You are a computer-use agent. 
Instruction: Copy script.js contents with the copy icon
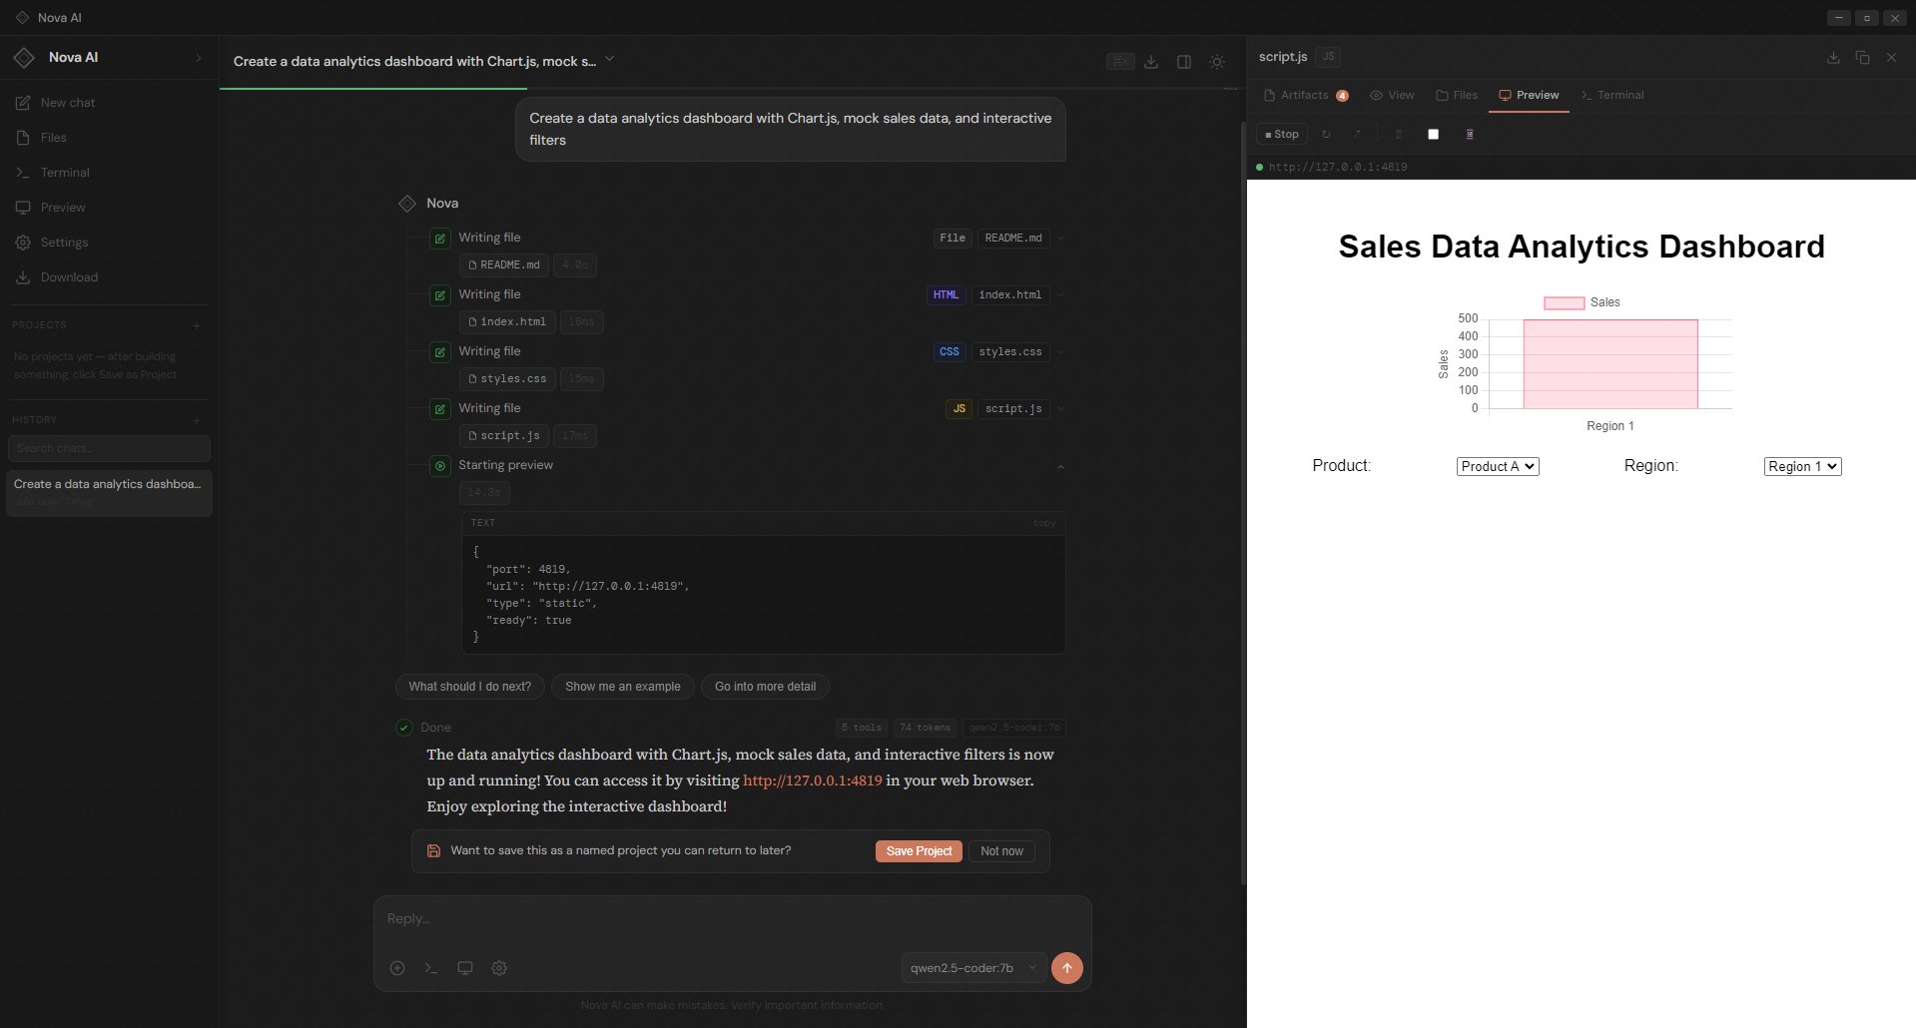(x=1862, y=58)
